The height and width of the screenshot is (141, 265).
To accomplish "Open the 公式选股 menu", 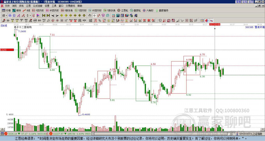I will click(38, 6).
